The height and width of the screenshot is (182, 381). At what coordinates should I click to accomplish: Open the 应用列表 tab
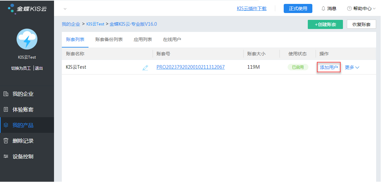(x=143, y=40)
